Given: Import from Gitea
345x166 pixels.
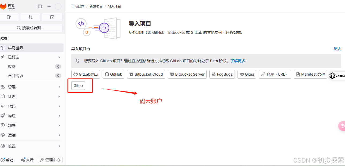Looking at the screenshot, I should point(247,74).
